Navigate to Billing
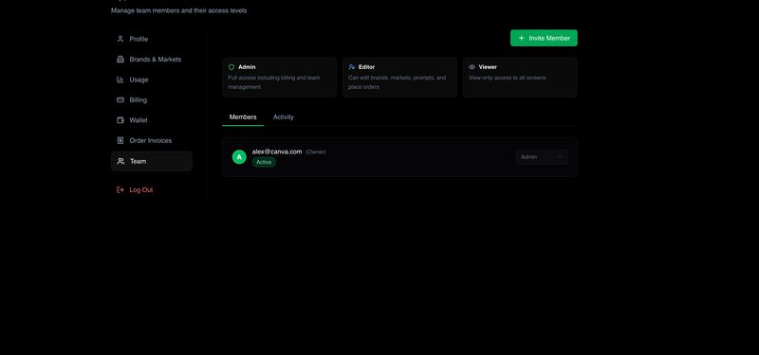Image resolution: width=759 pixels, height=355 pixels. [152, 100]
